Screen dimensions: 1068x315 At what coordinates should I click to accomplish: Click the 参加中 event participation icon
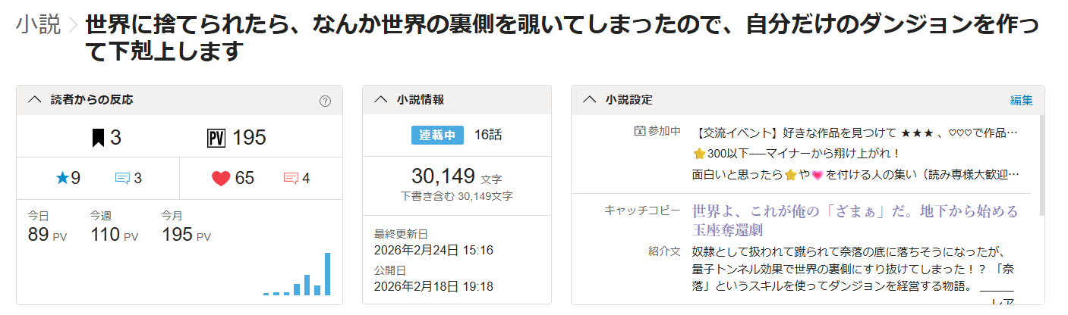tap(638, 132)
